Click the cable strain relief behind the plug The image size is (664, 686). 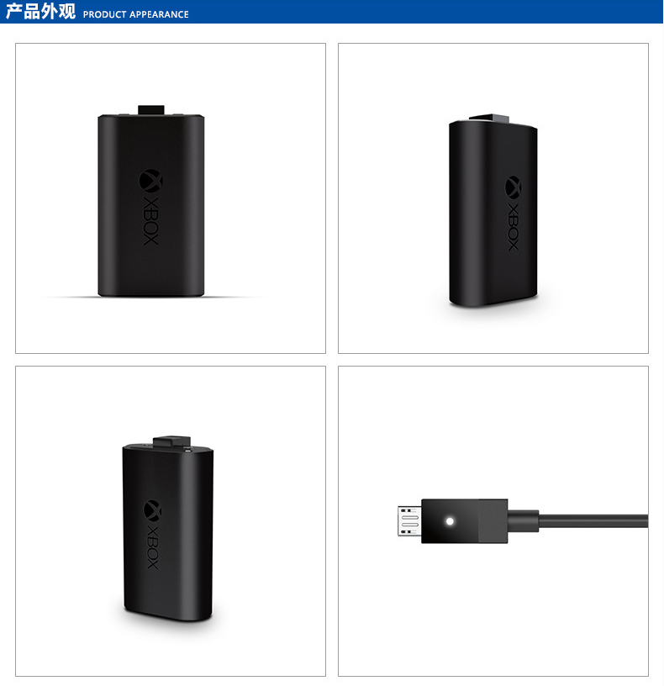pyautogui.click(x=523, y=521)
